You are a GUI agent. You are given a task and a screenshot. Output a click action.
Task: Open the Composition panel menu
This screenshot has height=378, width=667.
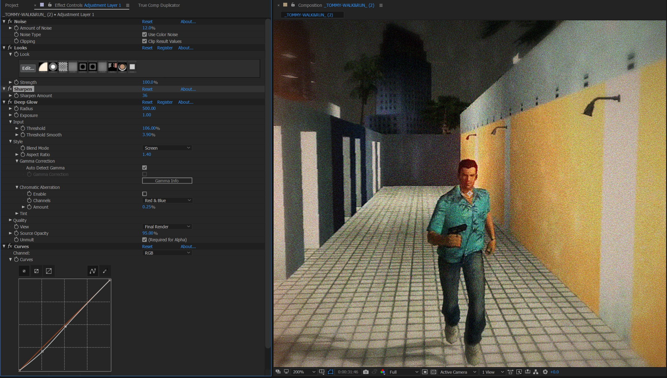point(381,5)
